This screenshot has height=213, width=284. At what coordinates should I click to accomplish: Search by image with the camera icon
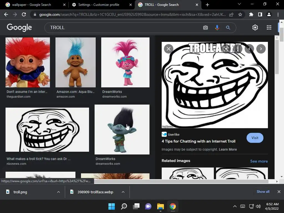(x=206, y=27)
